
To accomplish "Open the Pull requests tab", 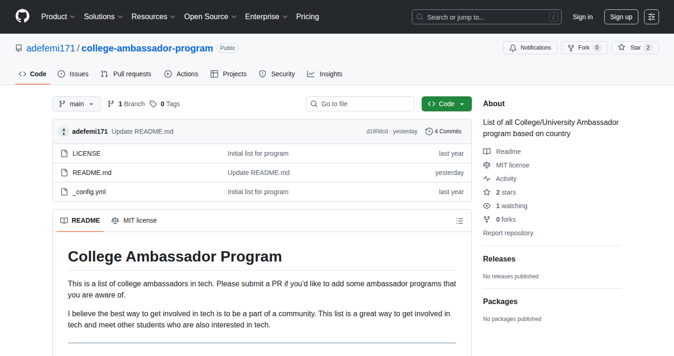I will 126,74.
